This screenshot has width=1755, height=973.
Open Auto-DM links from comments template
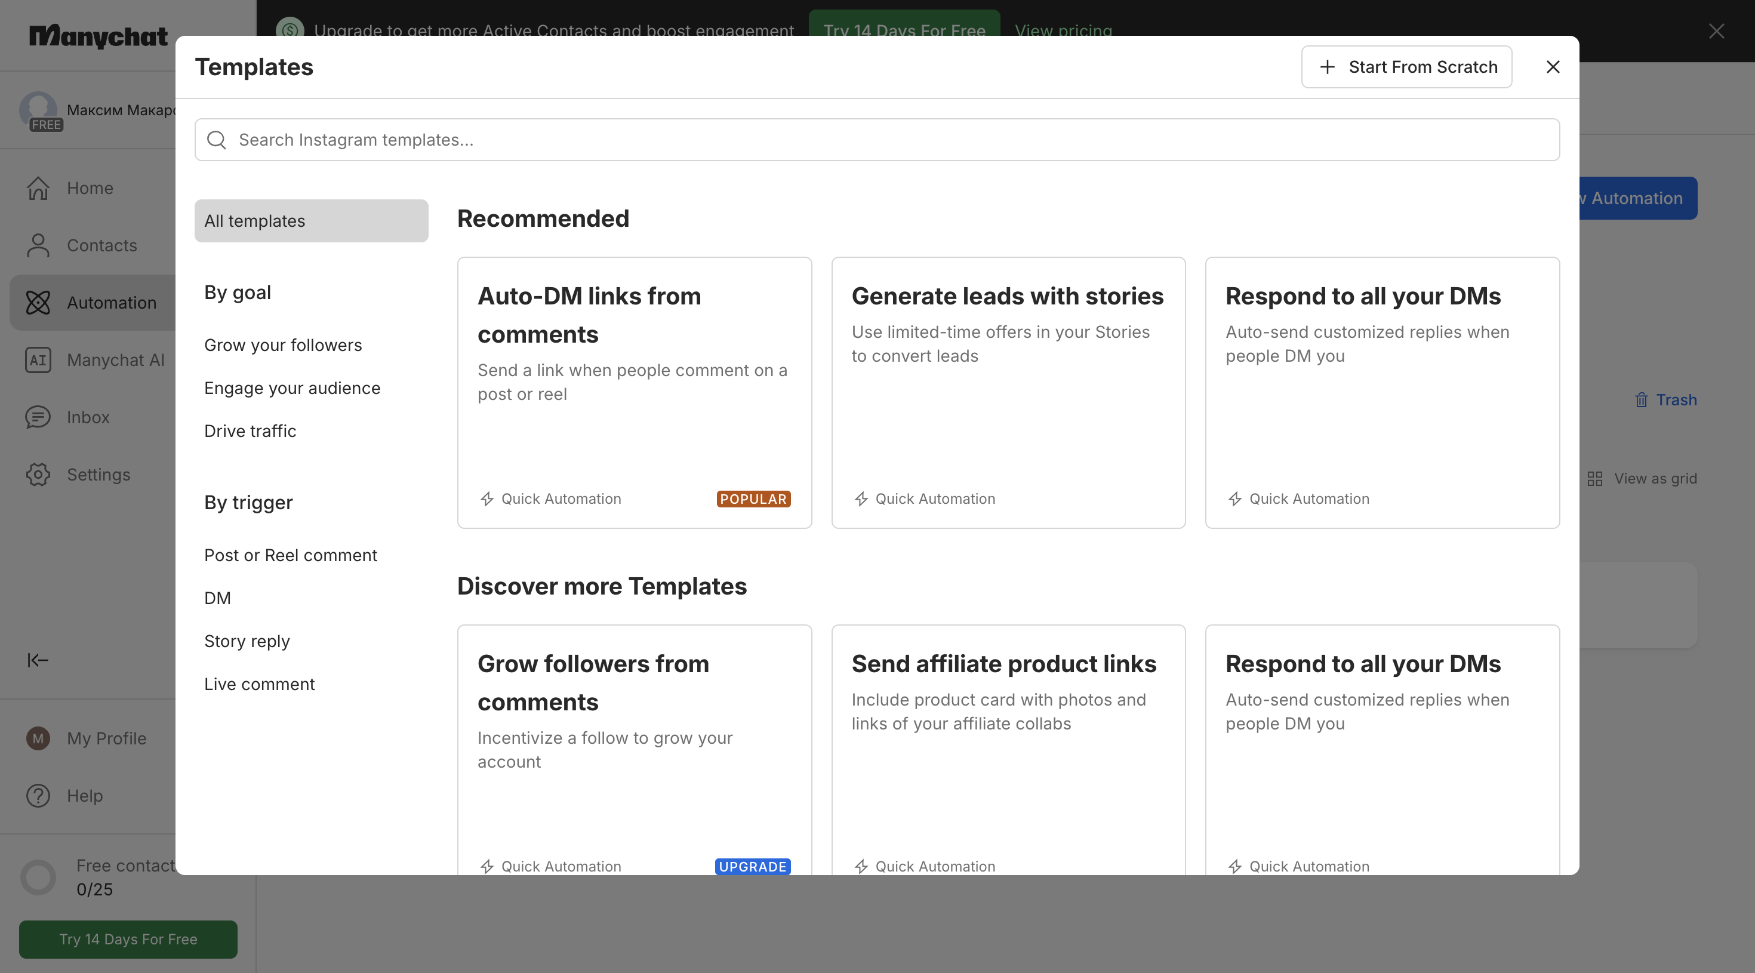635,392
